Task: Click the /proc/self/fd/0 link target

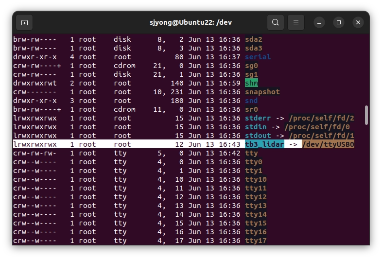Action: click(317, 127)
